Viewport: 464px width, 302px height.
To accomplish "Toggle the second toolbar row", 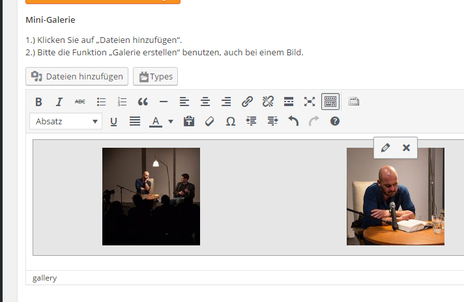I will point(330,102).
